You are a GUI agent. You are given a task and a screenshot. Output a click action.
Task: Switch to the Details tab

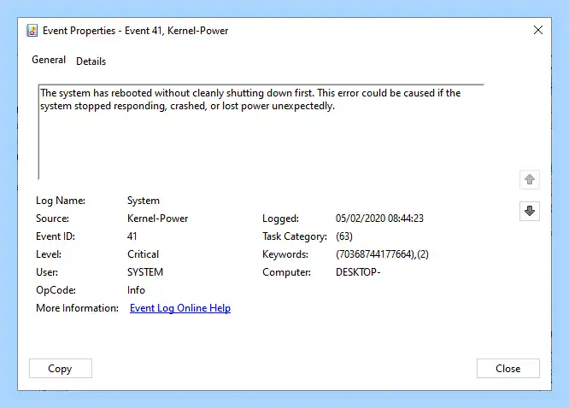(x=91, y=61)
